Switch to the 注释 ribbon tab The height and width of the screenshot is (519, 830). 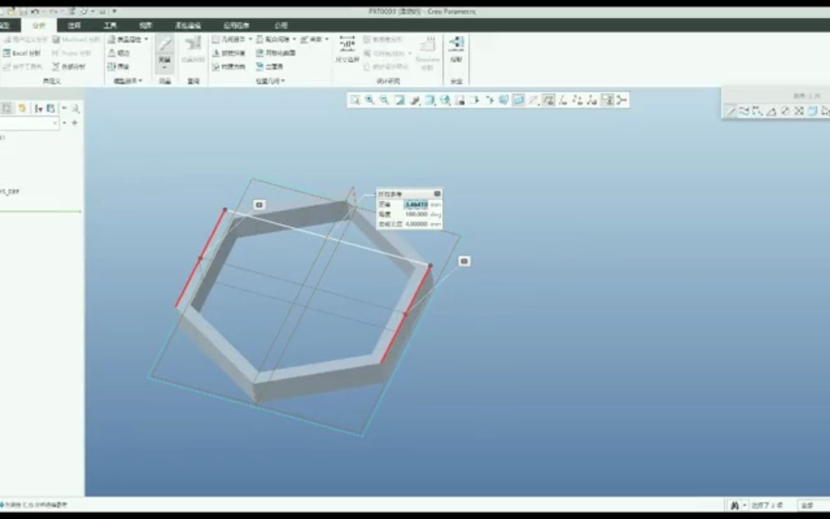point(74,25)
